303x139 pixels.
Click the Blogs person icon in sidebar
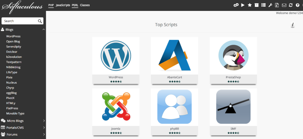[x=2, y=30]
